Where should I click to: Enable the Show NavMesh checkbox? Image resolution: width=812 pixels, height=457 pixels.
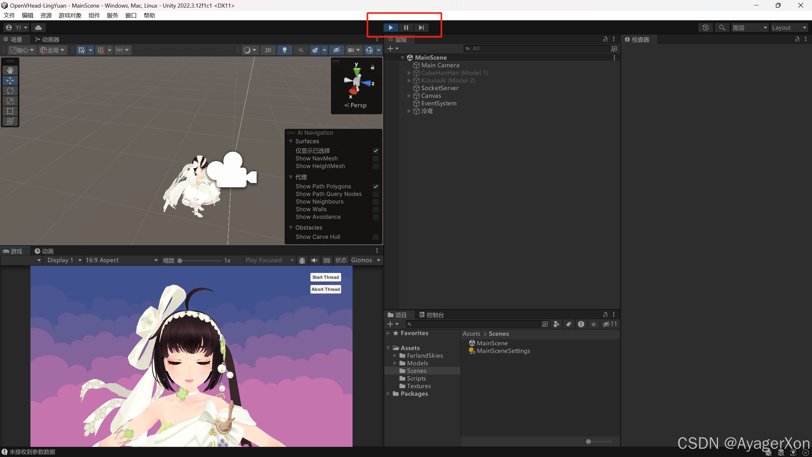click(376, 158)
